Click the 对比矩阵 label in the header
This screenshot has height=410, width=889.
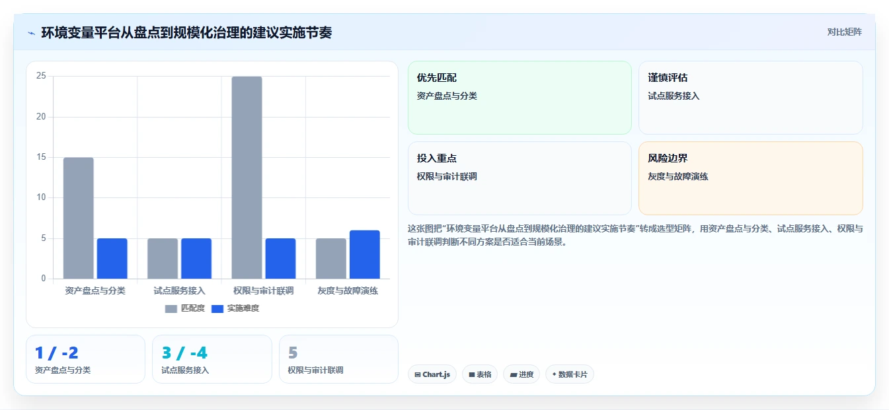(x=844, y=32)
